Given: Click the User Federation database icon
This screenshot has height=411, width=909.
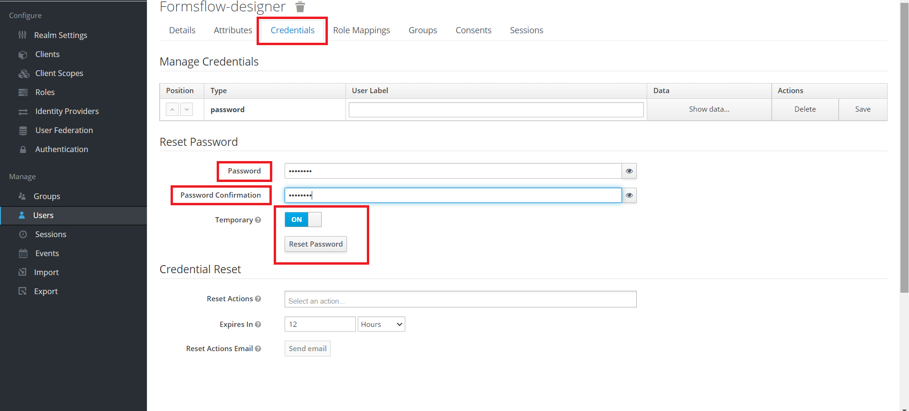Looking at the screenshot, I should click(x=23, y=130).
